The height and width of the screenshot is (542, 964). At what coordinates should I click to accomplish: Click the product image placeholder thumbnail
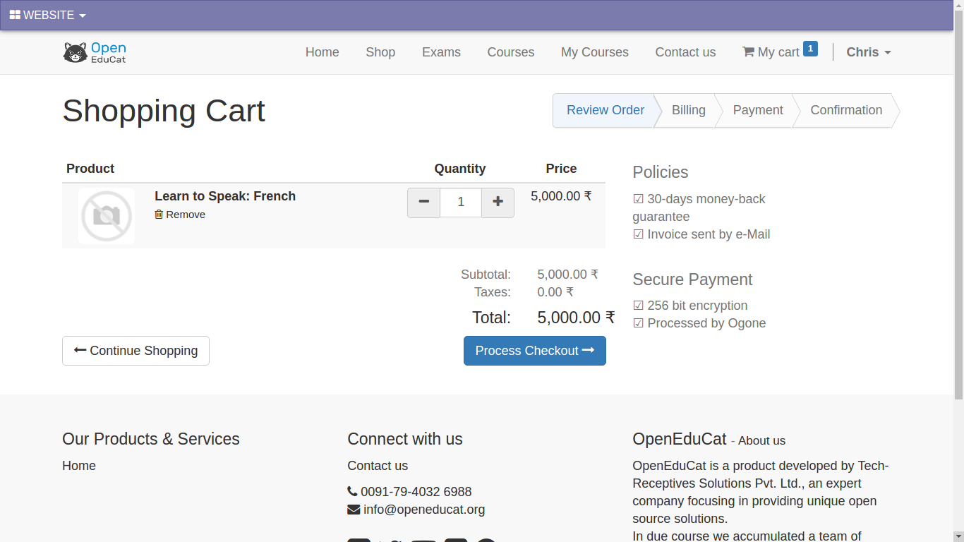pos(107,216)
